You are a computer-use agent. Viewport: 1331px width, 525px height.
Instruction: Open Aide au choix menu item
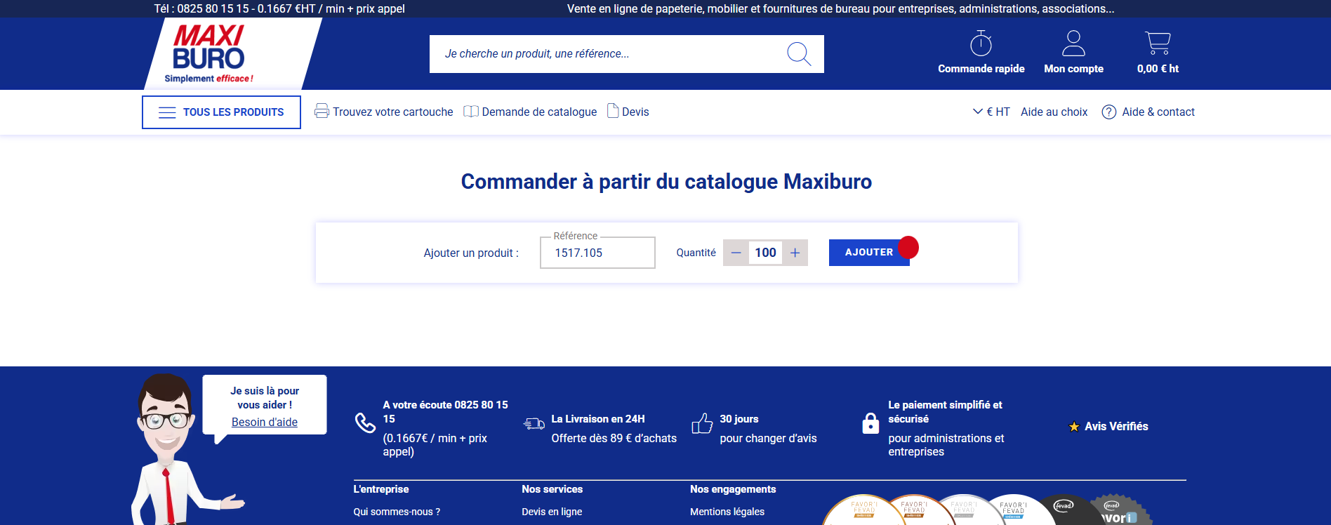tap(1054, 112)
